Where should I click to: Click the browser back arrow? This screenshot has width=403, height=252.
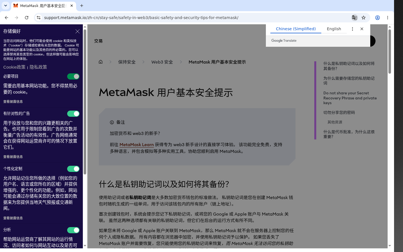pyautogui.click(x=6, y=18)
